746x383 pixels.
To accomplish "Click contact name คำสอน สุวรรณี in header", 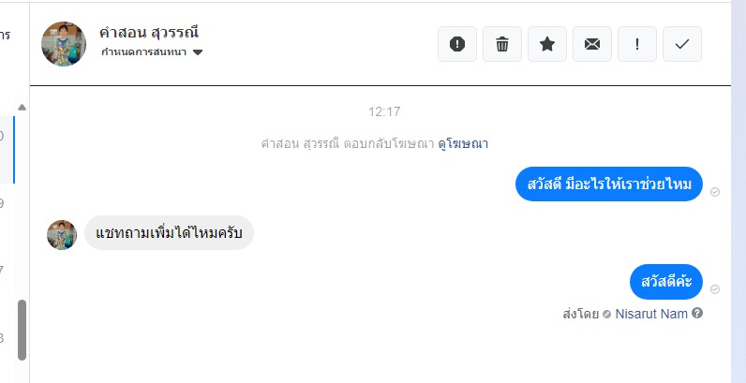I will [x=149, y=32].
